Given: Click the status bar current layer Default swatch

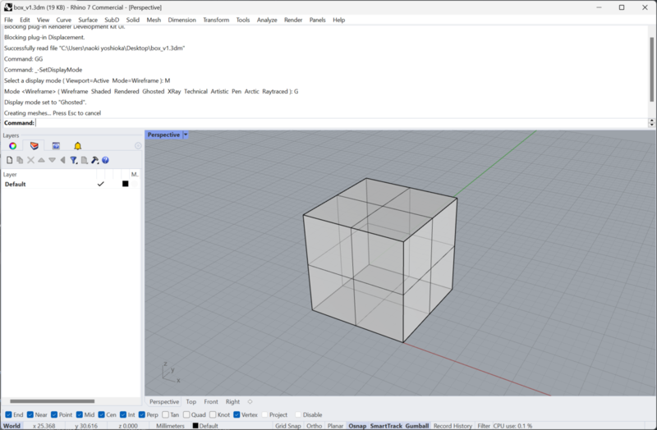Looking at the screenshot, I should click(x=195, y=426).
